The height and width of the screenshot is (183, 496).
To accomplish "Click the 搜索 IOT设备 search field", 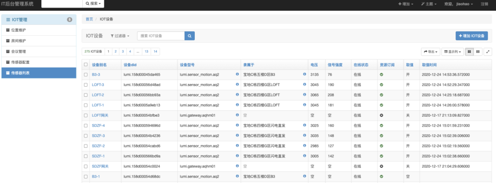I will (x=161, y=36).
